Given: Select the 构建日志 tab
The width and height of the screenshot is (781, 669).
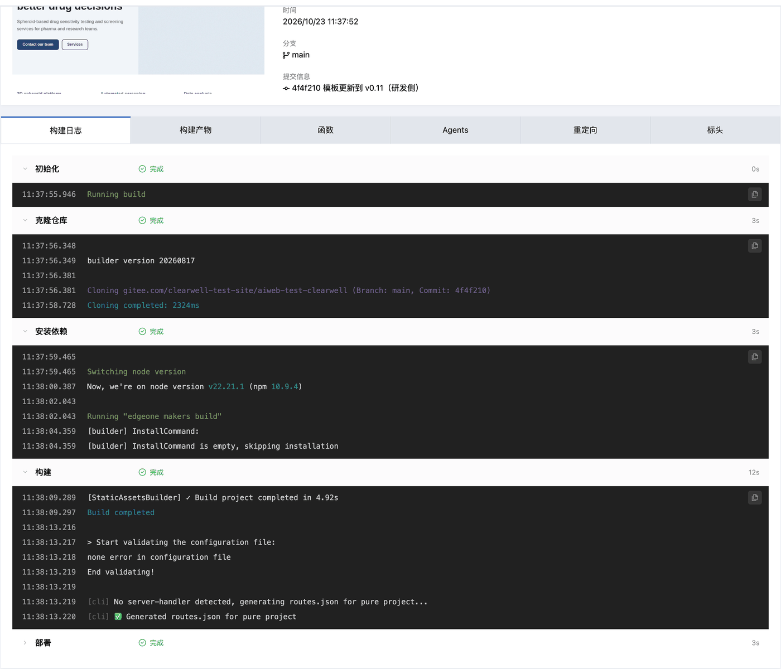Looking at the screenshot, I should pos(66,130).
